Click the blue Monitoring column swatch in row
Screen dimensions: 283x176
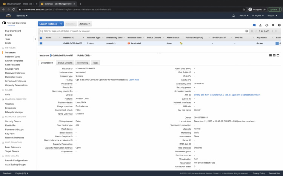(277, 43)
